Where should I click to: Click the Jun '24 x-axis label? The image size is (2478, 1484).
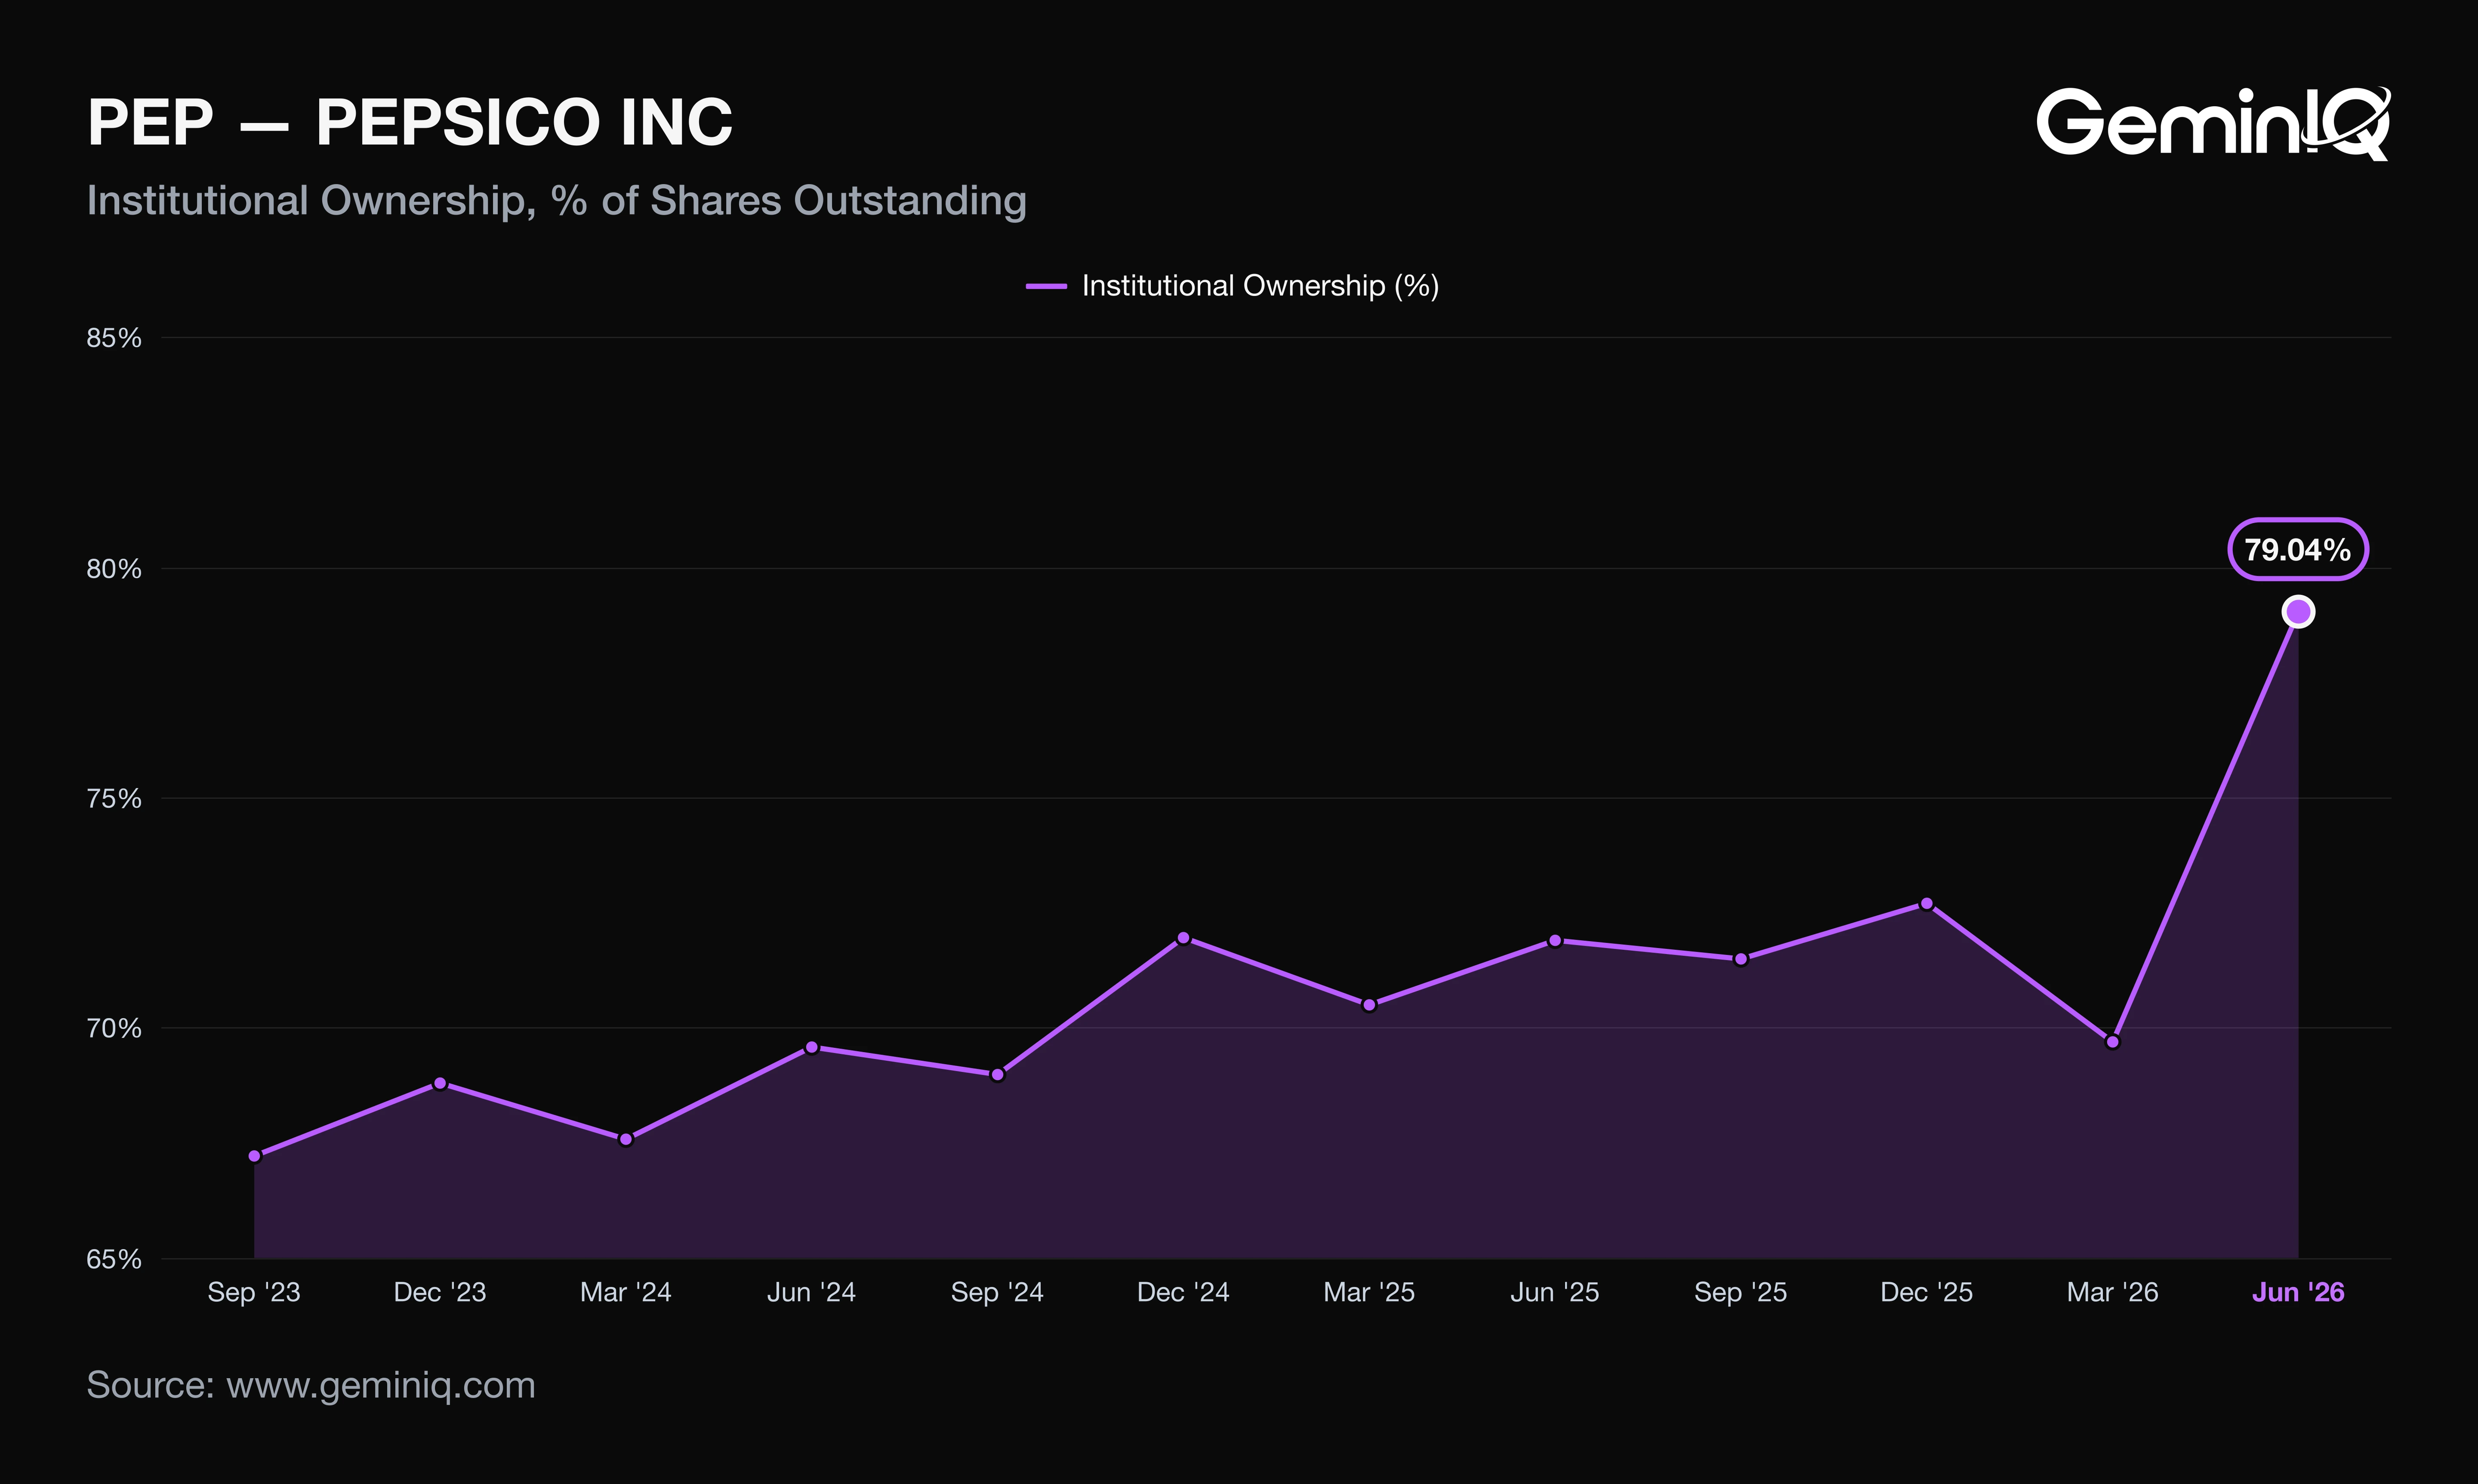tap(811, 1292)
